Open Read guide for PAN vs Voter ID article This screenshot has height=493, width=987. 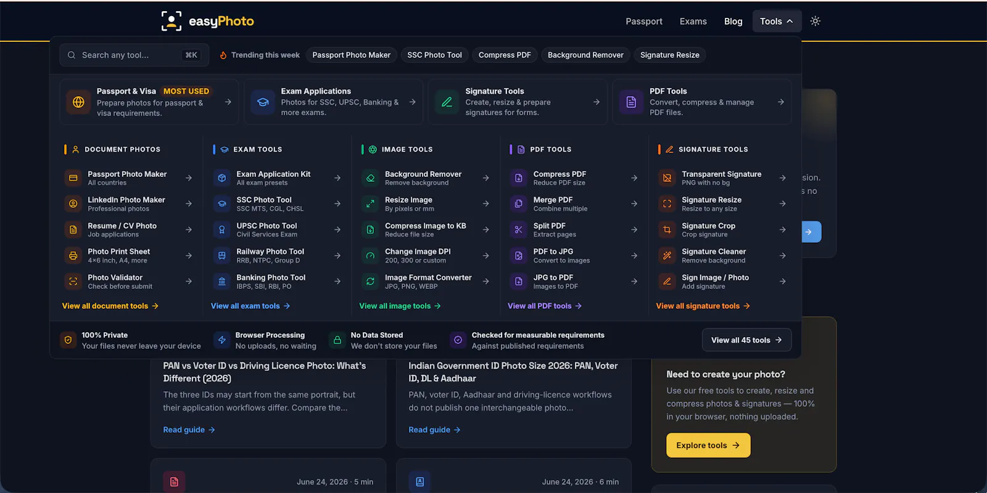tap(189, 430)
